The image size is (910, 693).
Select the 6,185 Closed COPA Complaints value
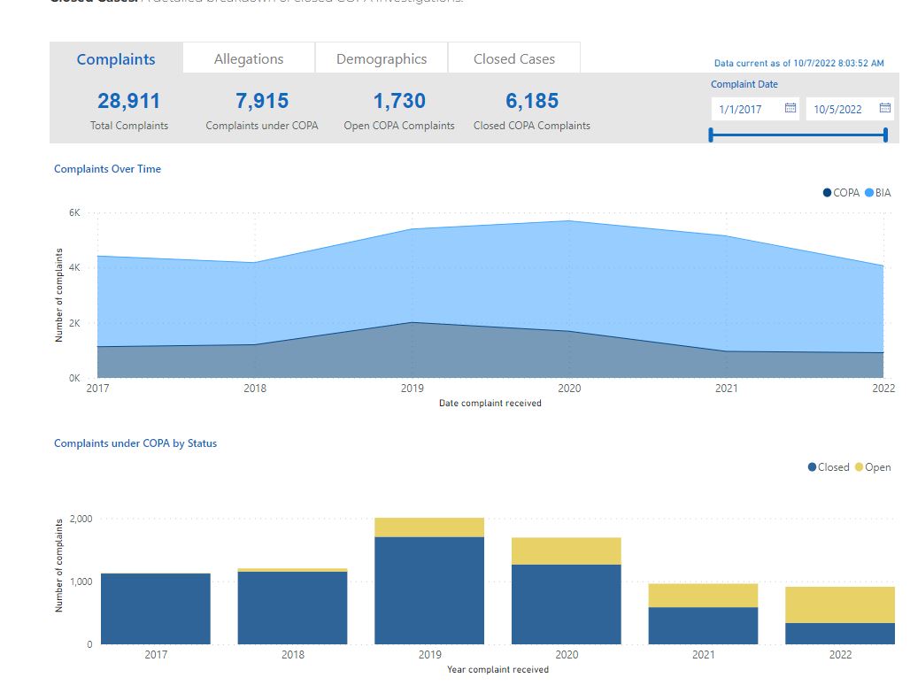tap(532, 101)
